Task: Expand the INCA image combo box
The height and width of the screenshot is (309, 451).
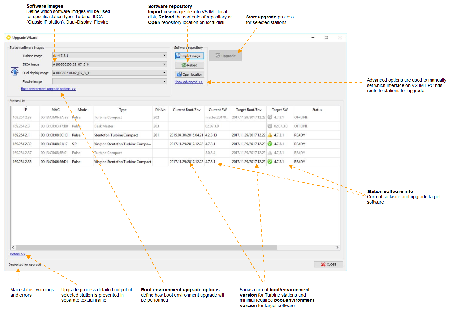Action: coord(164,64)
